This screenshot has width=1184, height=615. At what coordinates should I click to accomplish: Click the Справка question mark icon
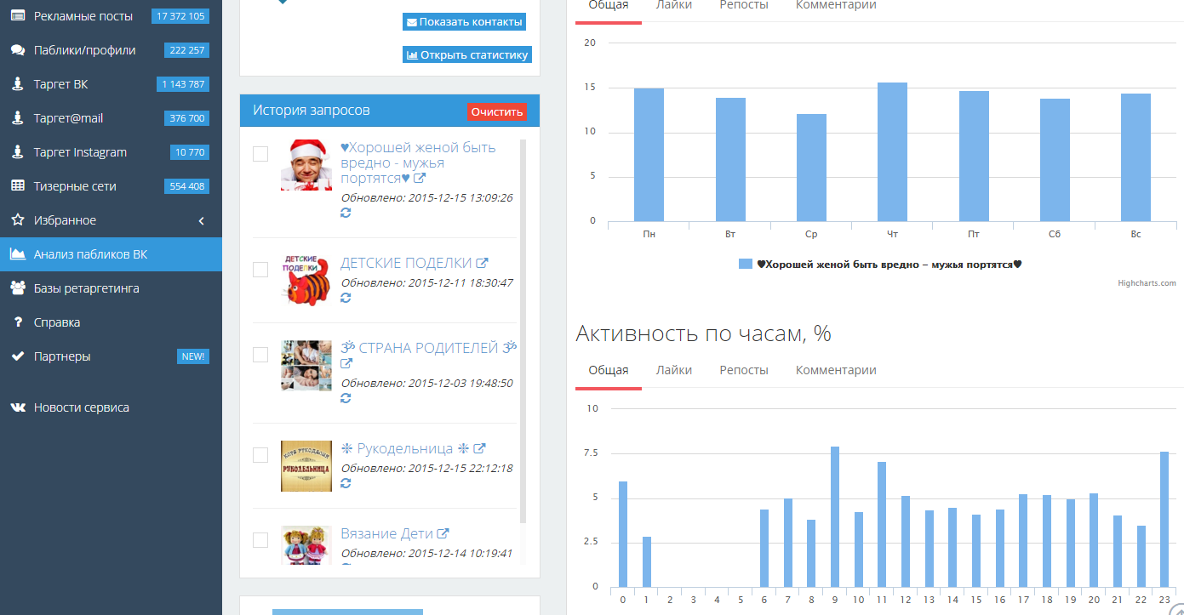[17, 322]
